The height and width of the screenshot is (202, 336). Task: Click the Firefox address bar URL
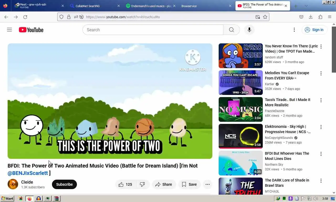[x=123, y=17]
